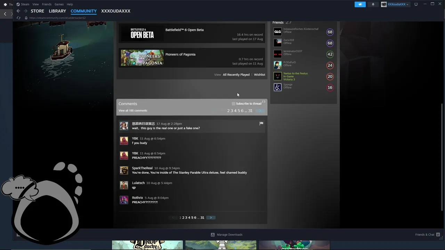Image resolution: width=445 pixels, height=250 pixels.
Task: Click the level 16 badge for Sponge
Action: tap(330, 87)
